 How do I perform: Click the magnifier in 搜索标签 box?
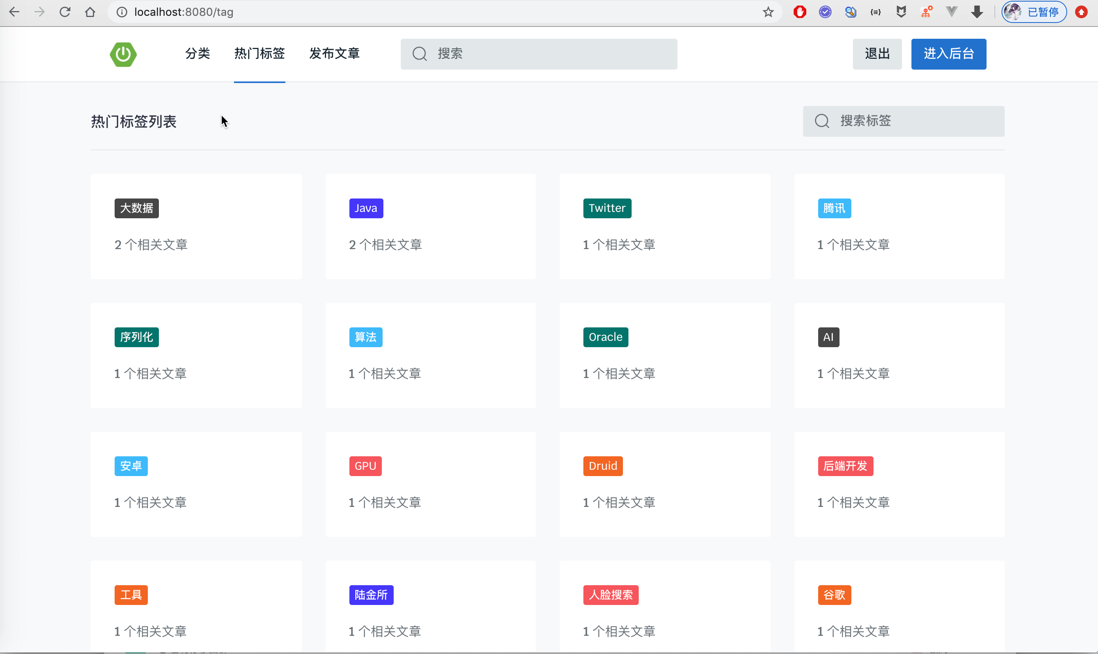click(x=821, y=121)
